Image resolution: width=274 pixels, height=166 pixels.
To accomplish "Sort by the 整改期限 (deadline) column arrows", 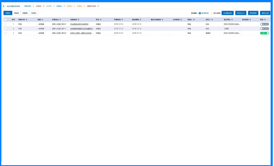I will tap(140, 19).
